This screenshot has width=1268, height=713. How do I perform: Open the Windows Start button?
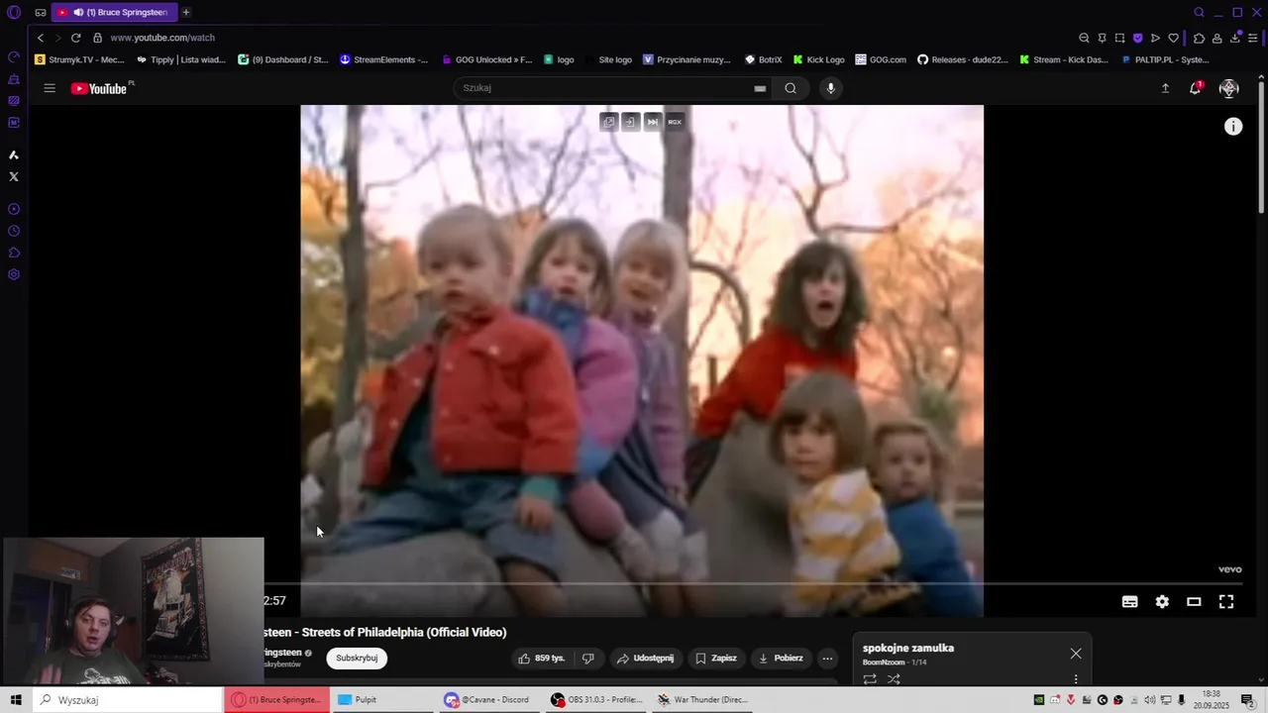[x=16, y=700]
